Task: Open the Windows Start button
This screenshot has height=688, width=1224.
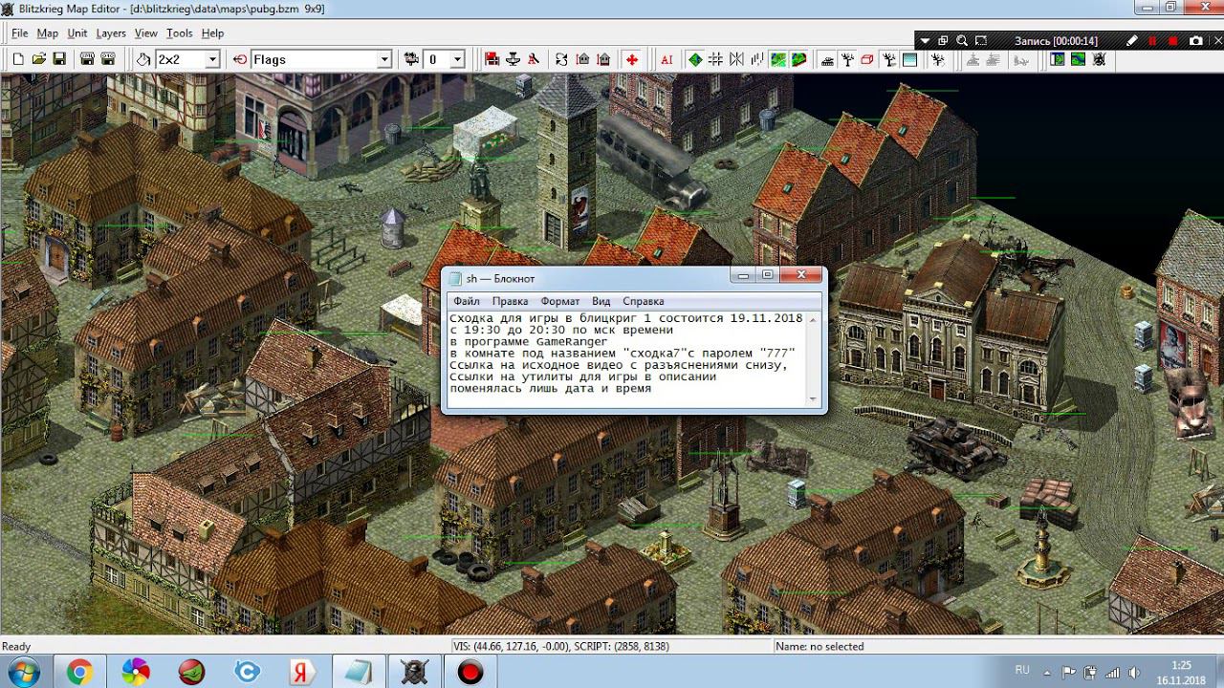Action: pos(21,672)
